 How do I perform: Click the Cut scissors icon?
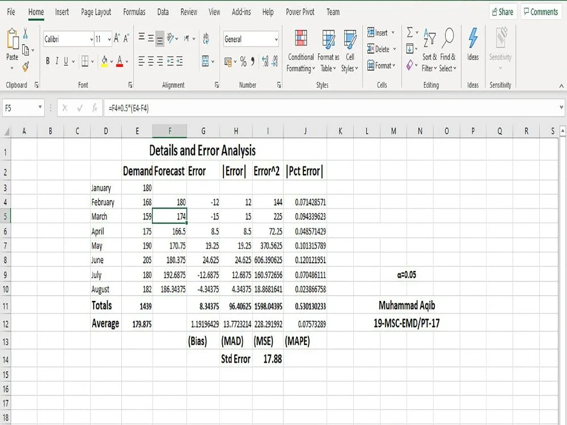click(26, 33)
